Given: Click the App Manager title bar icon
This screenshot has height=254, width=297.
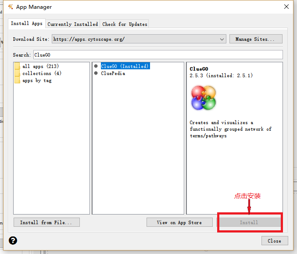Looking at the screenshot, I should click(11, 7).
